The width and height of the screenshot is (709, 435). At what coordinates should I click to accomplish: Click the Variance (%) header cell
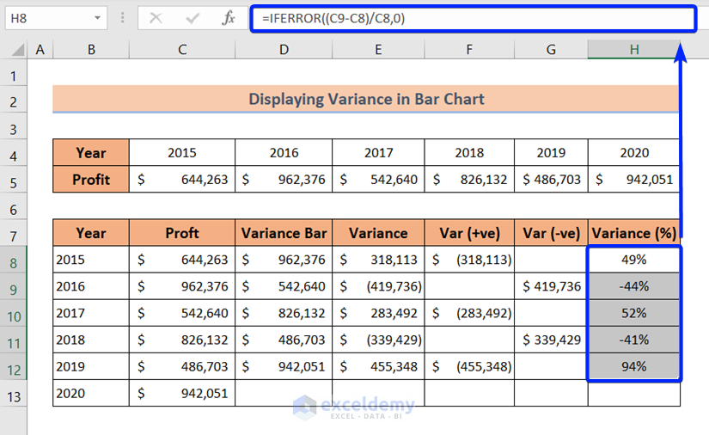pos(634,233)
